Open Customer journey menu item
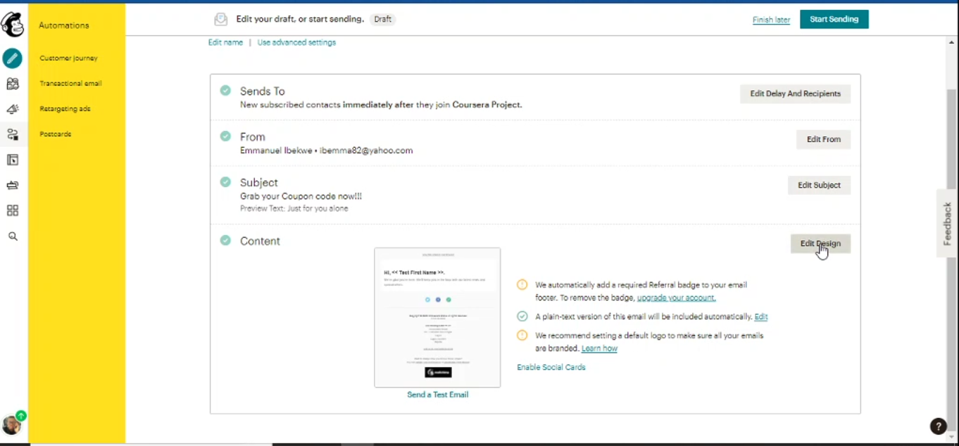This screenshot has height=446, width=959. (68, 58)
